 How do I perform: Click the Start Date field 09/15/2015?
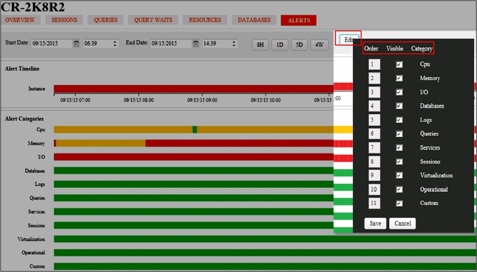[x=52, y=43]
